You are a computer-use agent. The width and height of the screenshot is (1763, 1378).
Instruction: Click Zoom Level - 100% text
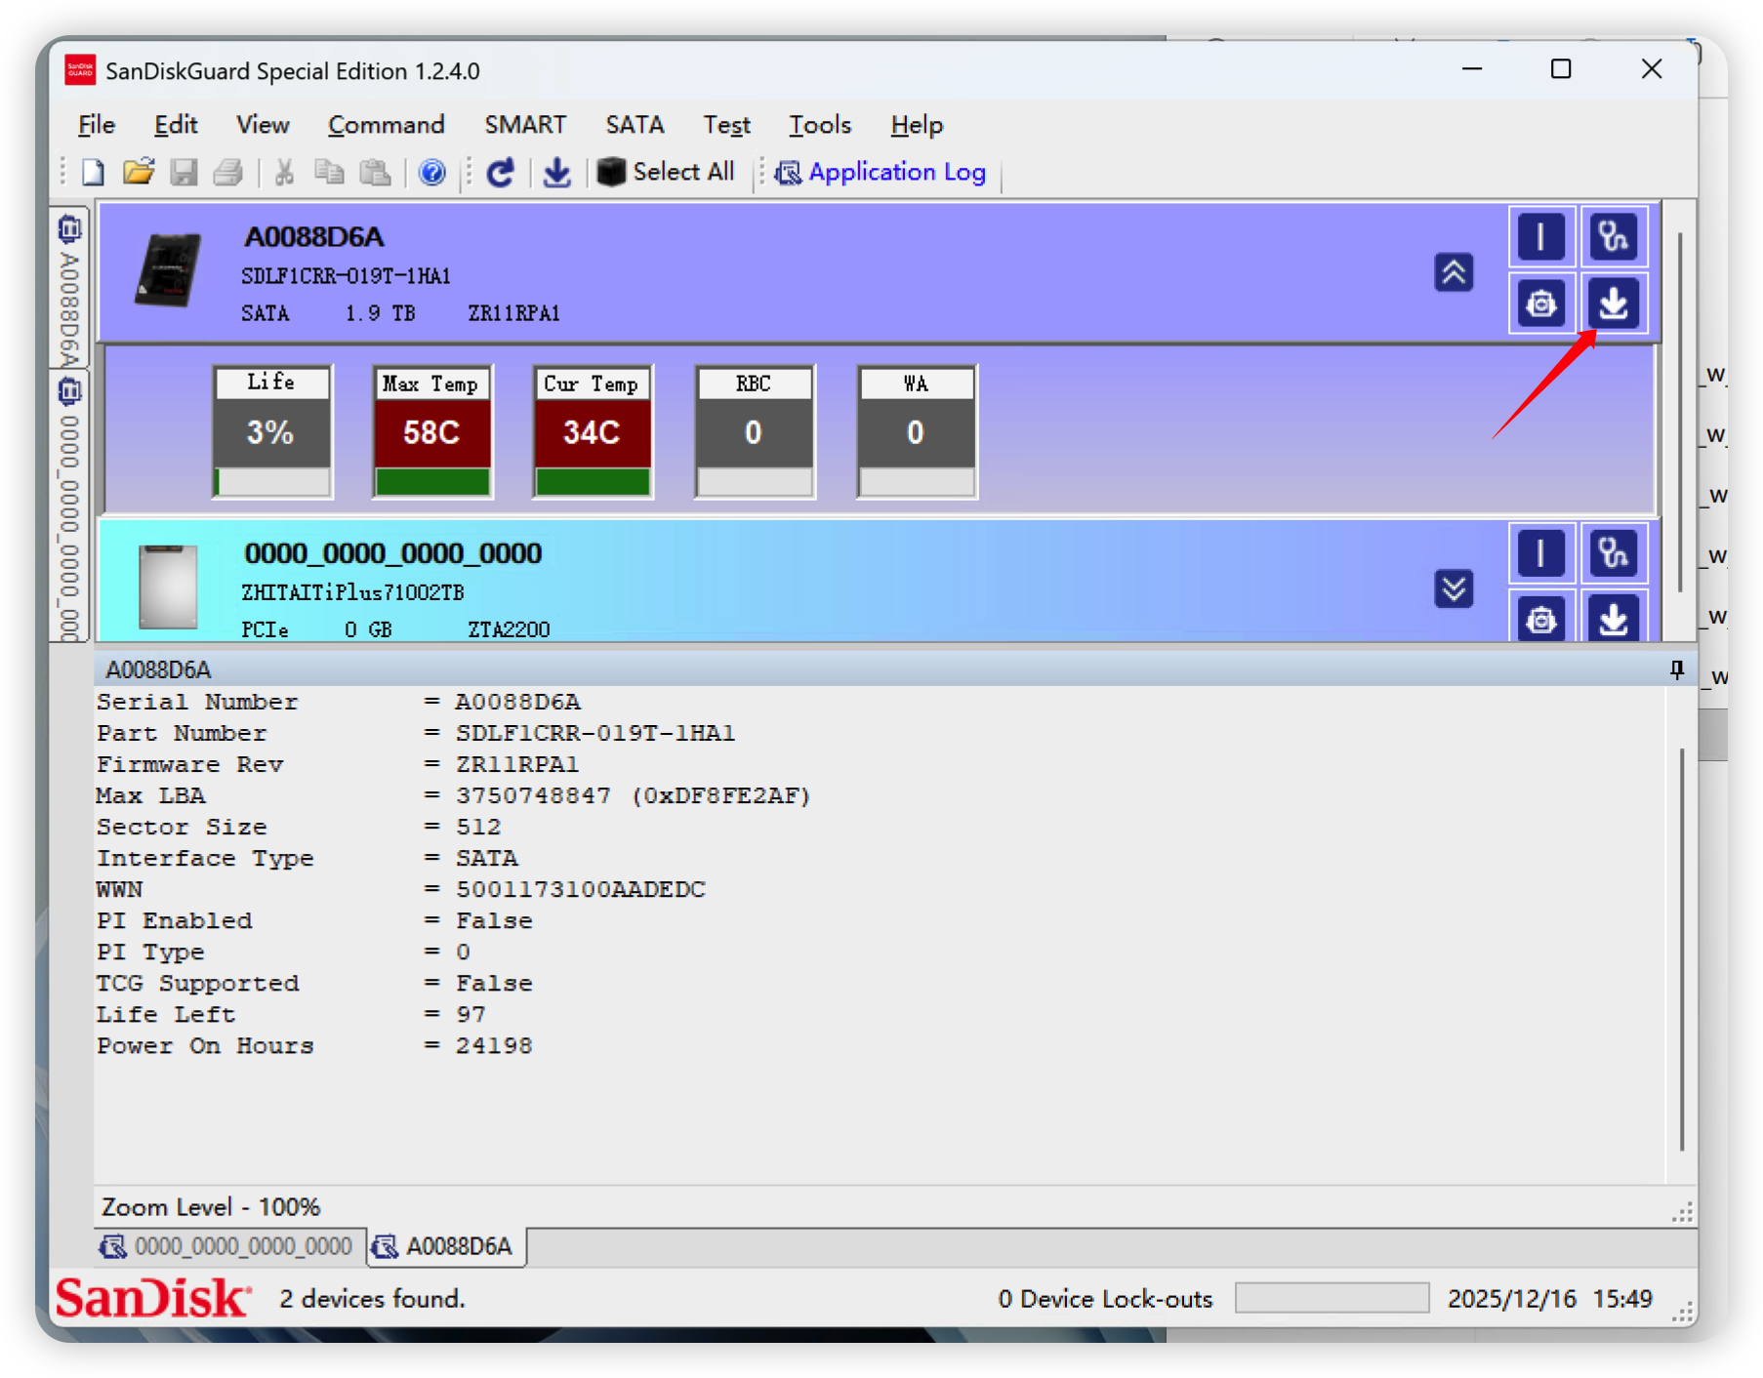pyautogui.click(x=211, y=1207)
